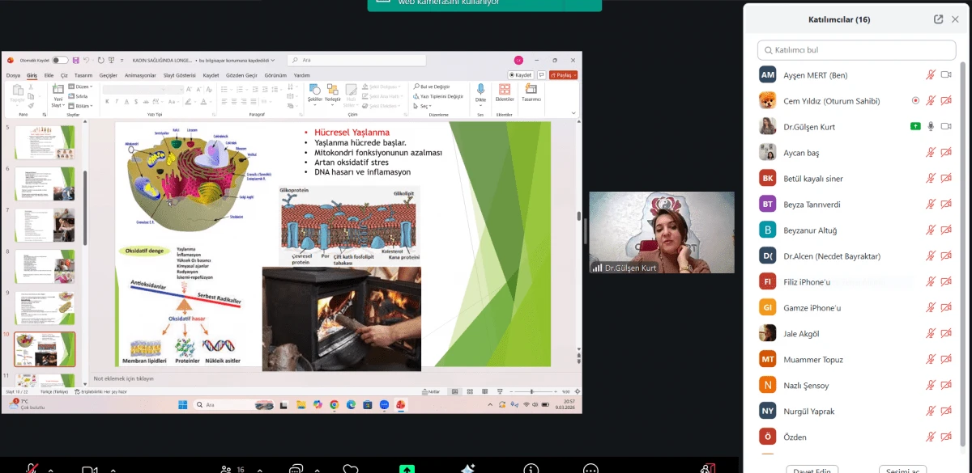Click camera icon beside Ayşen MERT
The width and height of the screenshot is (972, 473).
(x=945, y=75)
